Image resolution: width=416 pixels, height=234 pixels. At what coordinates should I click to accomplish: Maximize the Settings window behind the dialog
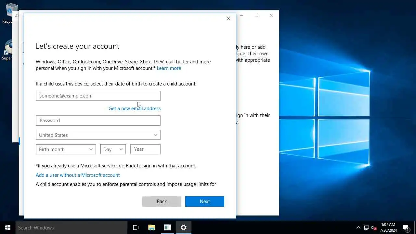[x=256, y=15]
